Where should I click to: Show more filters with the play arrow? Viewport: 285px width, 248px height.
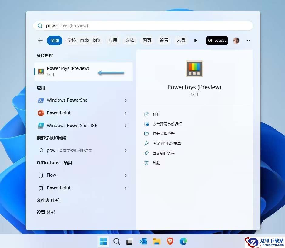point(196,41)
